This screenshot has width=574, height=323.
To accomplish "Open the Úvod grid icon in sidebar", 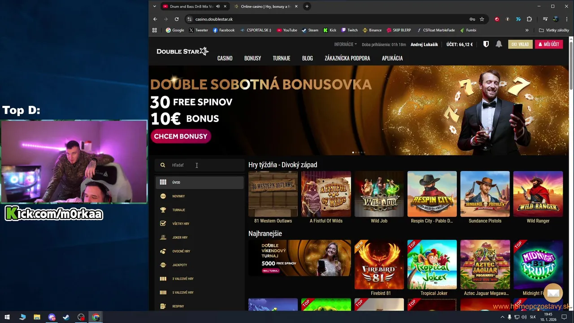I will coord(163,182).
